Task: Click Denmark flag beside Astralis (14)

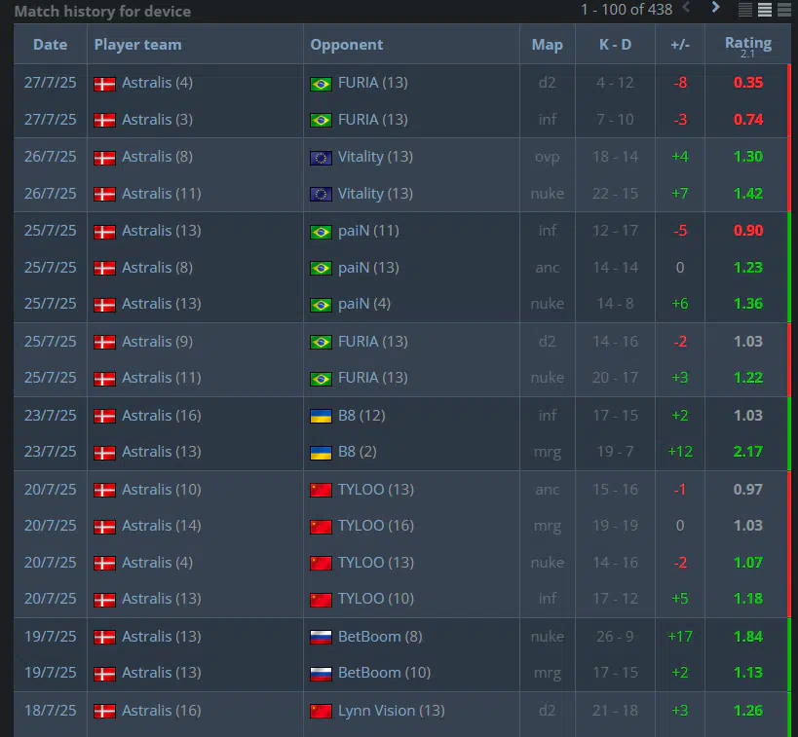Action: pos(104,527)
